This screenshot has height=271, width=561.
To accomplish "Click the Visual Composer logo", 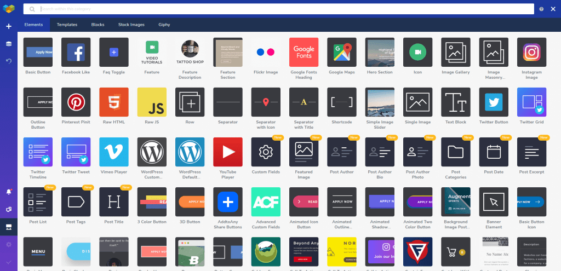I will tap(9, 9).
